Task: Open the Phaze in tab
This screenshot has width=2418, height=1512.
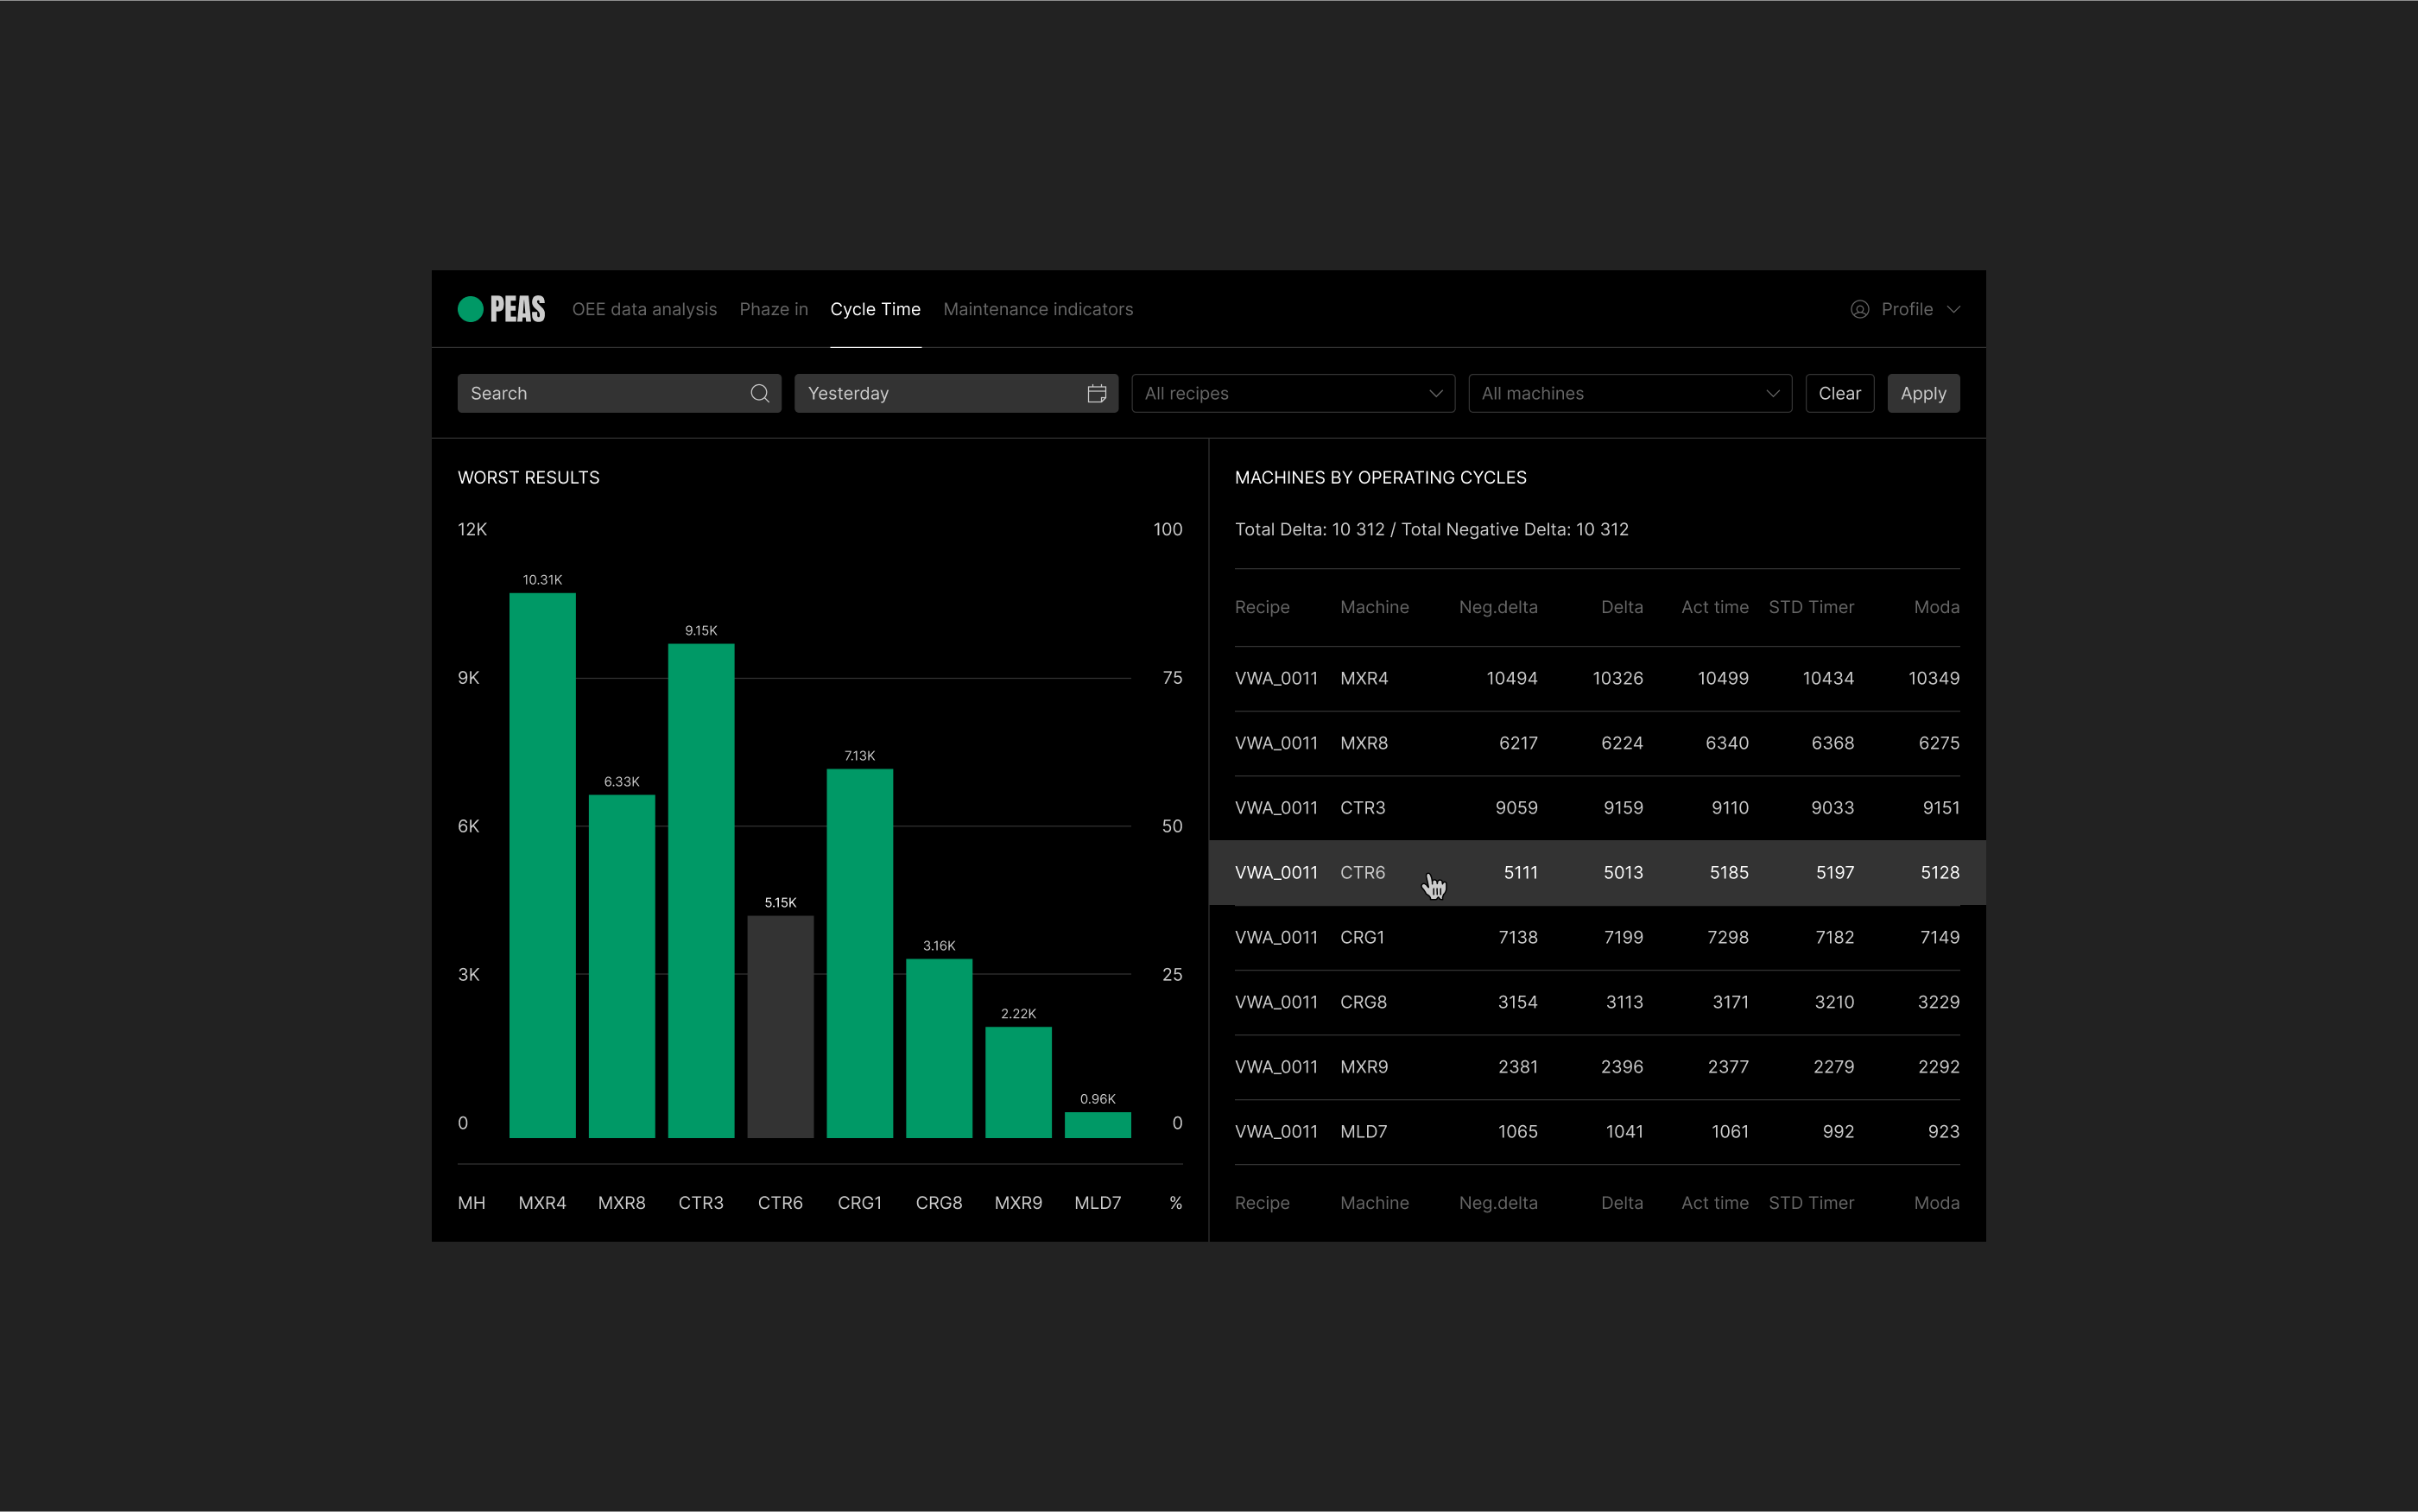Action: point(773,309)
